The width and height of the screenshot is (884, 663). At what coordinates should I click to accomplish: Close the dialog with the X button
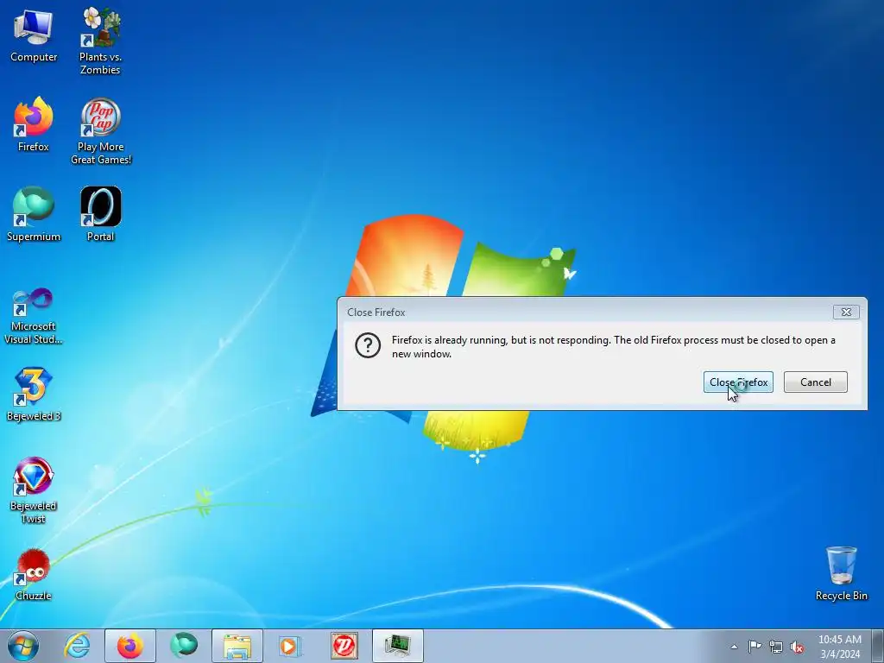pyautogui.click(x=846, y=312)
